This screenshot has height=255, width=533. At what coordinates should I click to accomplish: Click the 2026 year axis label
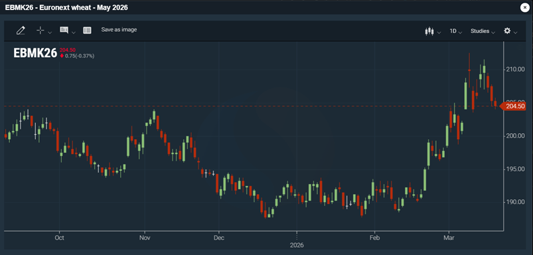point(297,245)
